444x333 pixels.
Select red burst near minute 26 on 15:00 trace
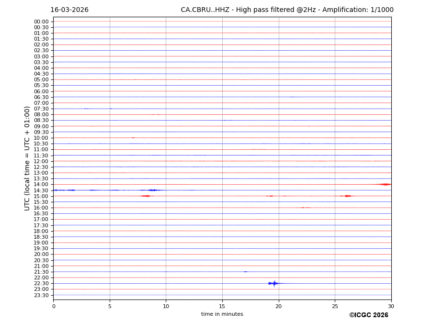347,196
